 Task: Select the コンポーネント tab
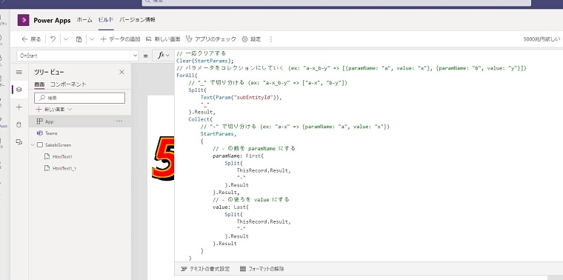click(68, 84)
